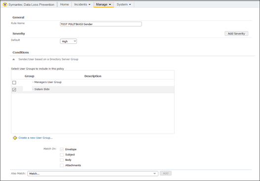The width and height of the screenshot is (260, 181).
Task: Click the Symantec Data Loss Prevention title
Action: tap(32, 4)
